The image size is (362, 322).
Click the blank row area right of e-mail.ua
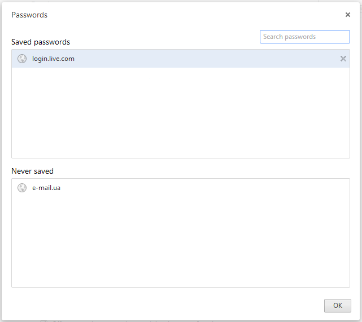click(x=204, y=188)
